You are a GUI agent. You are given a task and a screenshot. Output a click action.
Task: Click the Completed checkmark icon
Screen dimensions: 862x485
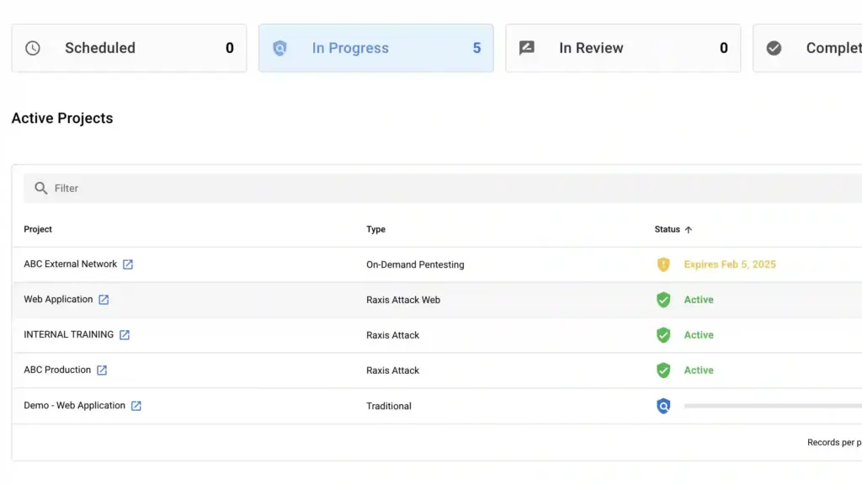point(774,48)
